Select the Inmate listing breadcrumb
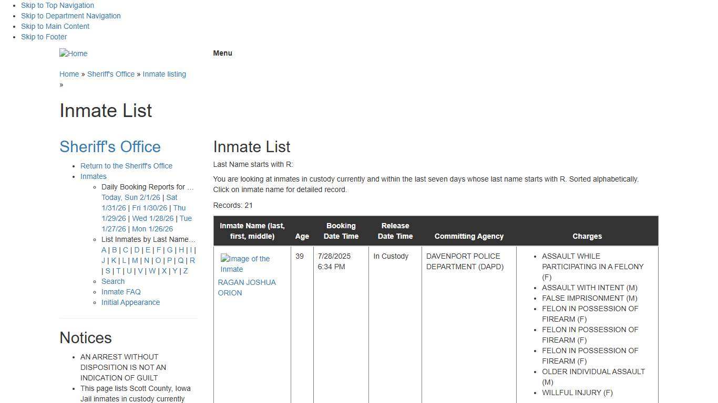Screen dimensions: 718x403 [x=164, y=74]
